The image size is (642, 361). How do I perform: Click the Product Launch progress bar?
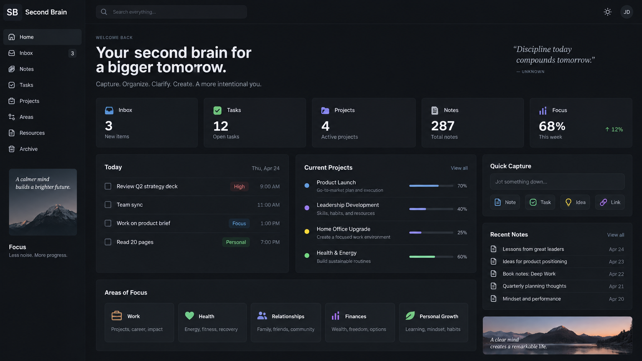pyautogui.click(x=431, y=186)
